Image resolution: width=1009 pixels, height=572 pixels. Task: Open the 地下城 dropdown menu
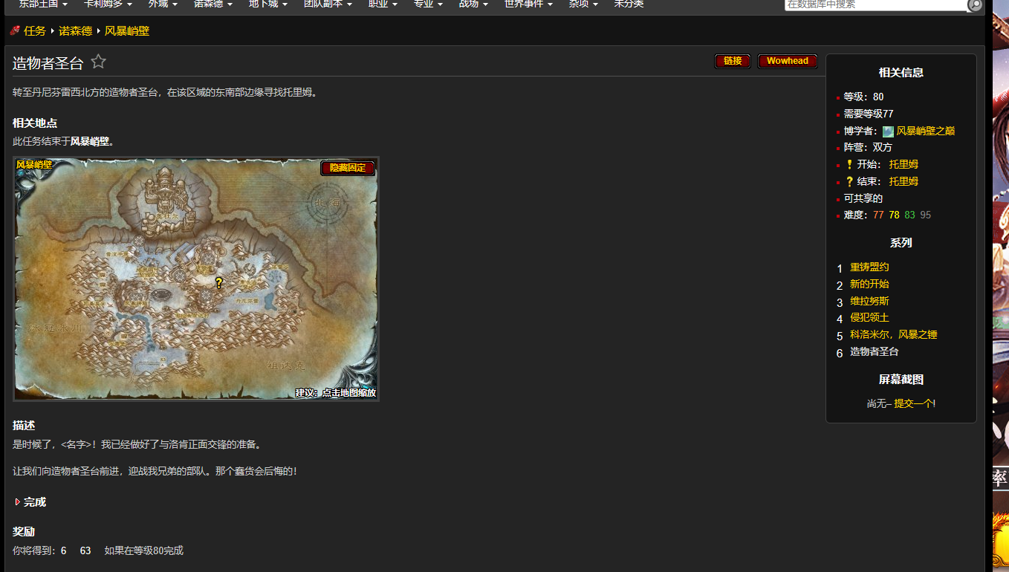[x=267, y=4]
